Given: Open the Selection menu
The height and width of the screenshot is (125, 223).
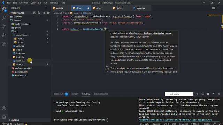Looking at the screenshot, I should [x=24, y=3].
